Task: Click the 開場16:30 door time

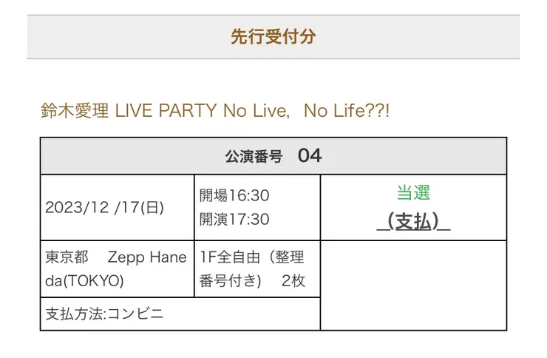Action: click(234, 195)
